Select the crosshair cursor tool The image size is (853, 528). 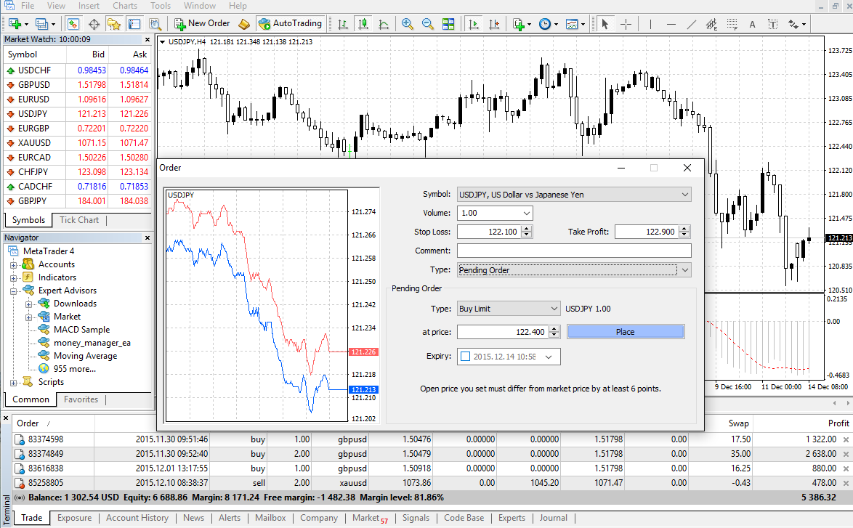coord(625,24)
